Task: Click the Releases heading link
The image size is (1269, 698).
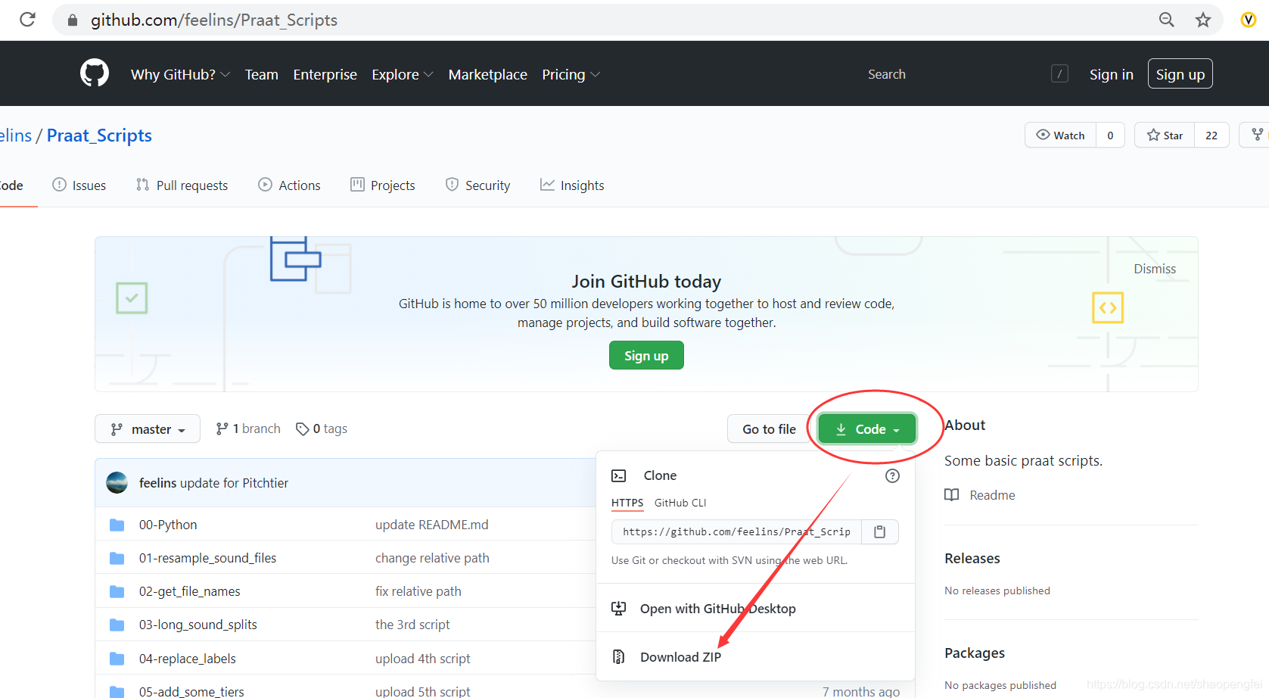Action: tap(972, 558)
